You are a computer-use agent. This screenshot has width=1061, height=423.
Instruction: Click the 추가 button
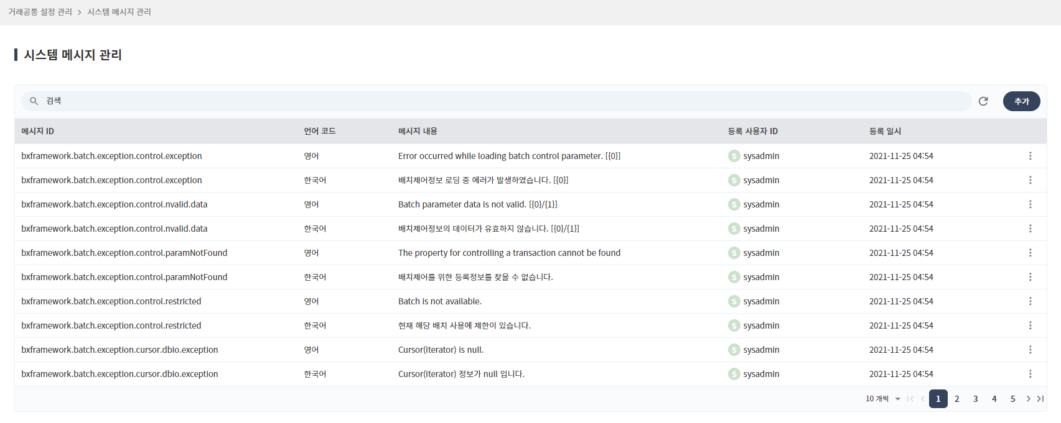tap(1021, 101)
